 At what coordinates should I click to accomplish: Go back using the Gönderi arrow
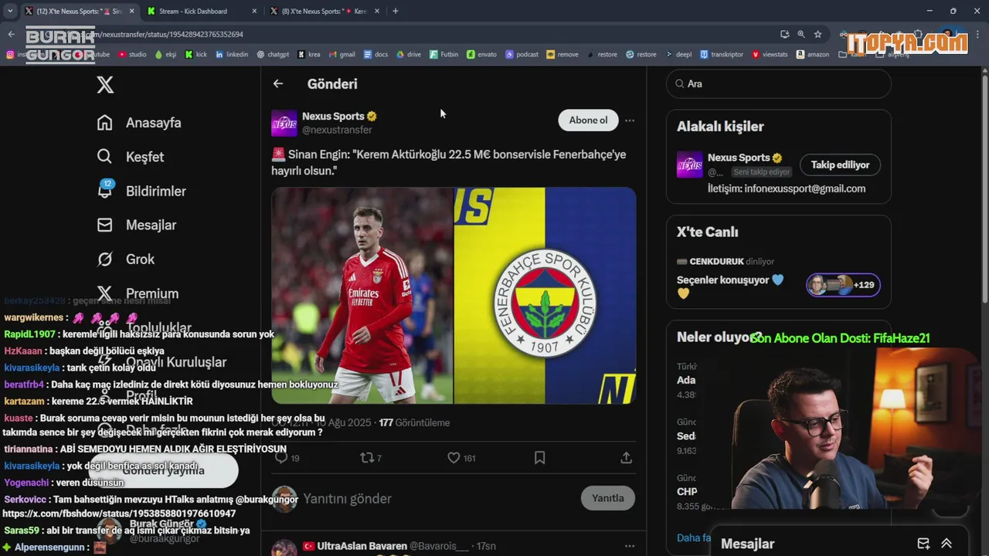pos(278,83)
